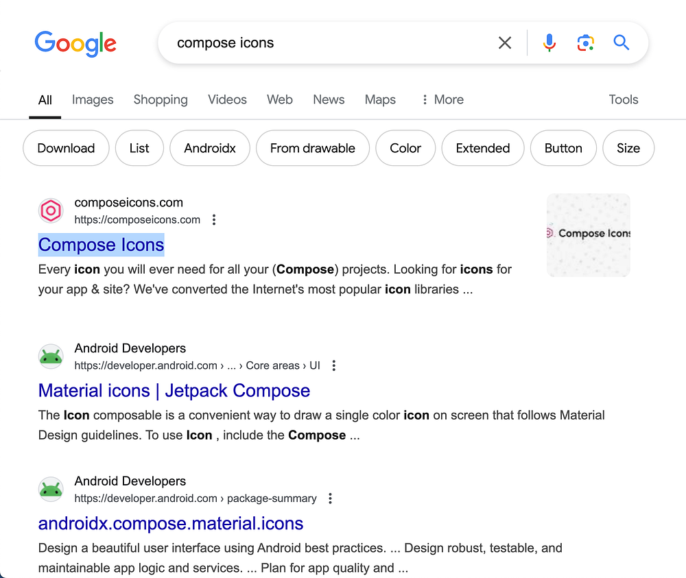This screenshot has width=686, height=578.
Task: Open the androidx.compose.material.icons result link
Action: point(171,524)
